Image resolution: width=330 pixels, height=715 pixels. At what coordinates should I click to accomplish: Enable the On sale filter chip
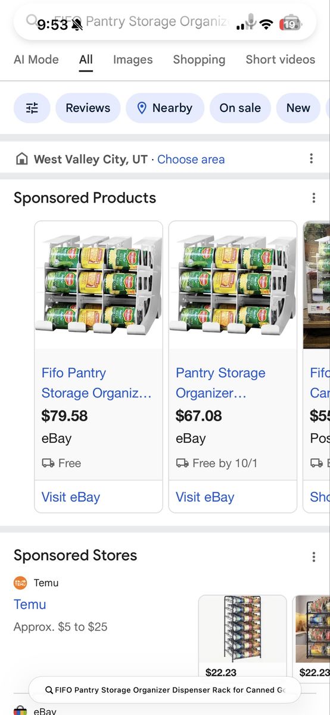coord(240,108)
